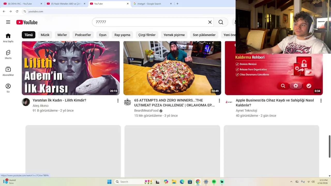This screenshot has height=186, width=331.
Task: Click the magnifier search button
Action: pos(221,22)
